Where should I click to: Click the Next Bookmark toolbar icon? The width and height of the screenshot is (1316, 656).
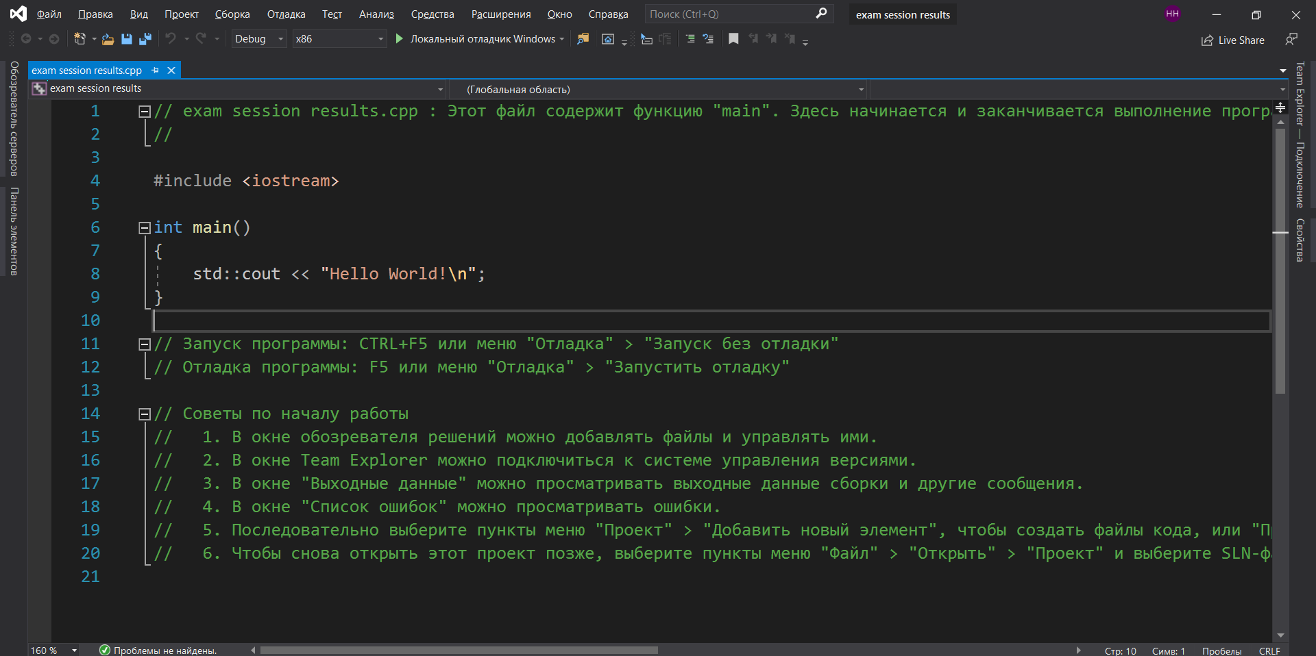[771, 39]
